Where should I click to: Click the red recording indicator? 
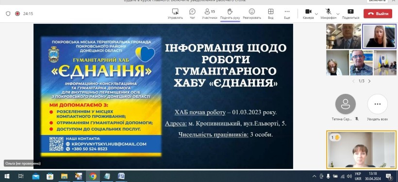[17, 14]
